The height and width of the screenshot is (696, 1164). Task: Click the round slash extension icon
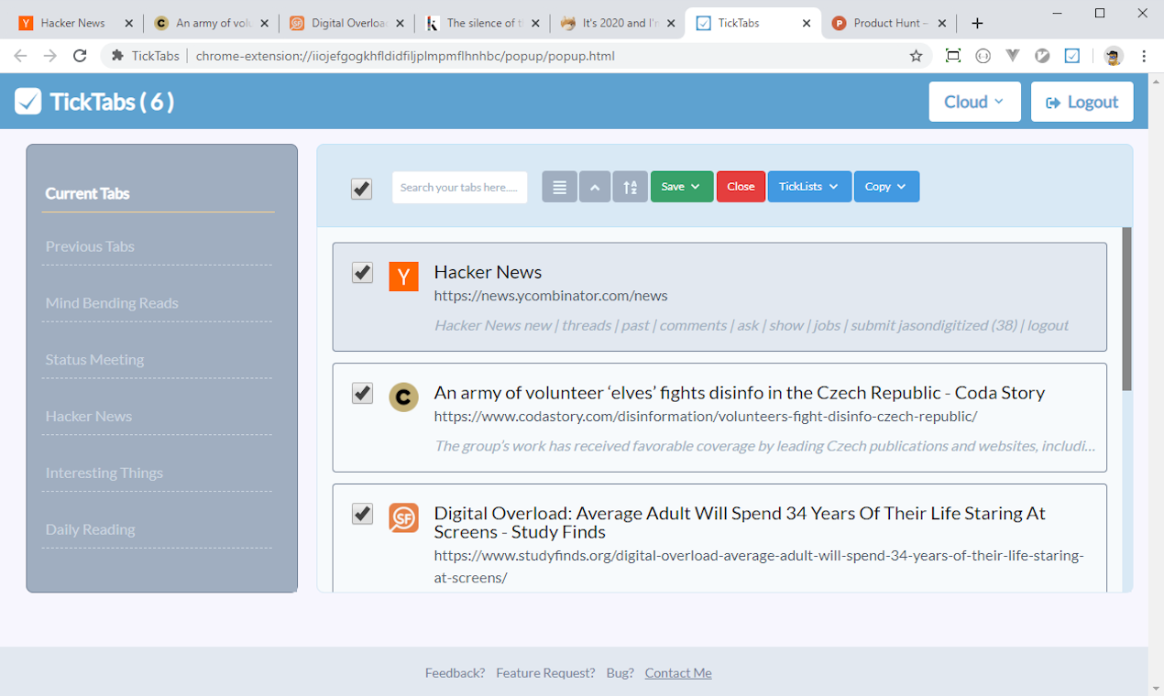(x=1042, y=56)
